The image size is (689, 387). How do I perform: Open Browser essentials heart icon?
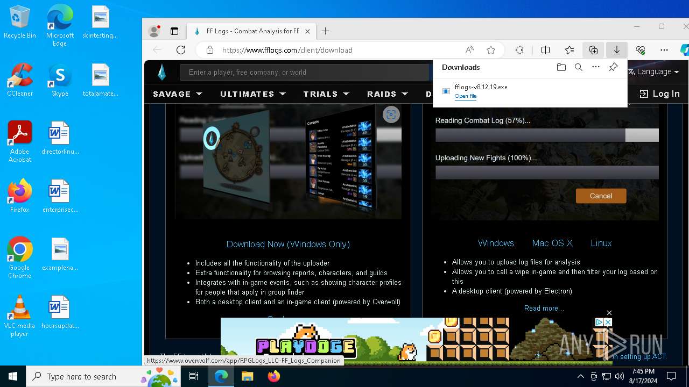(641, 50)
